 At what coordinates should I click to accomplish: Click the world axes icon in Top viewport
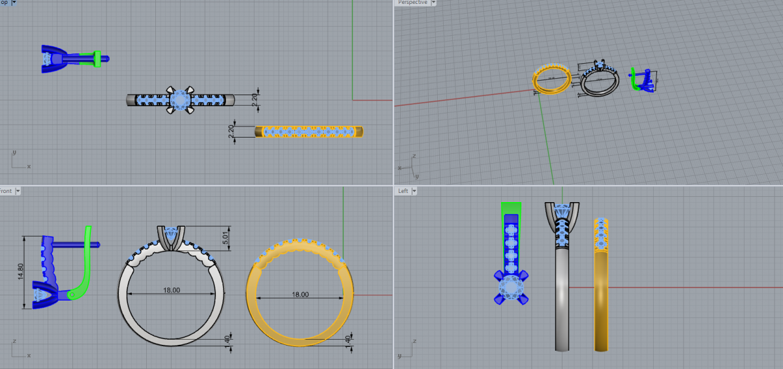(x=21, y=160)
